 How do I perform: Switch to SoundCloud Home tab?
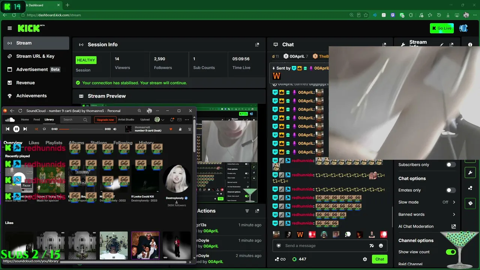pos(25,120)
